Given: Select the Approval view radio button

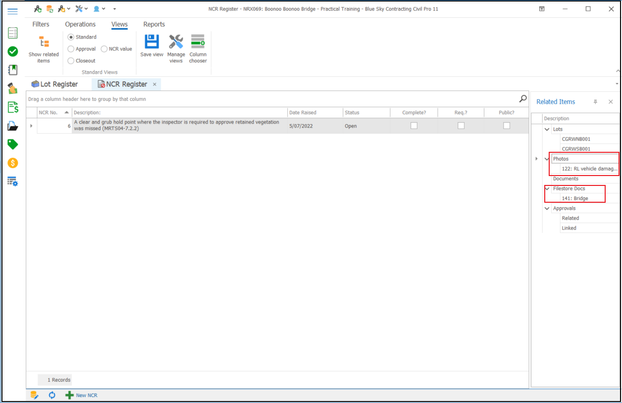Looking at the screenshot, I should [x=71, y=49].
